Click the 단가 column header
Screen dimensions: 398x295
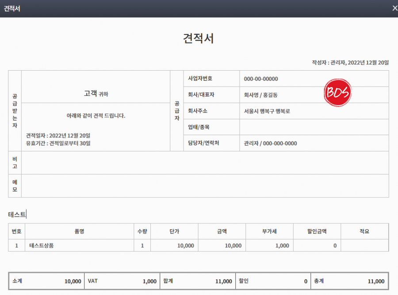(x=174, y=231)
